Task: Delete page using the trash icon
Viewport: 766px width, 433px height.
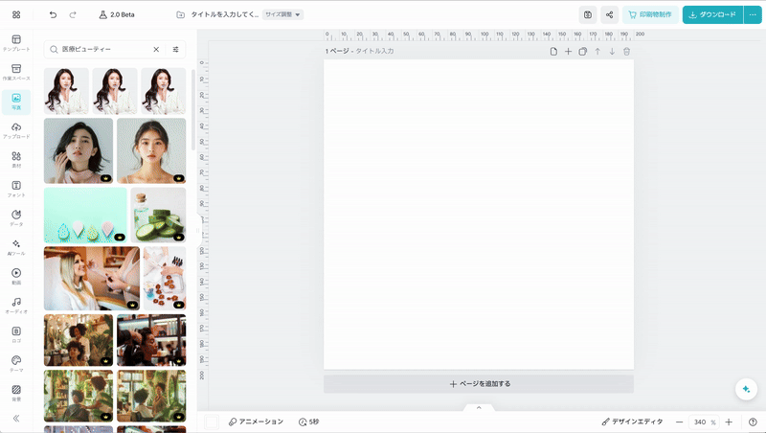Action: click(627, 51)
